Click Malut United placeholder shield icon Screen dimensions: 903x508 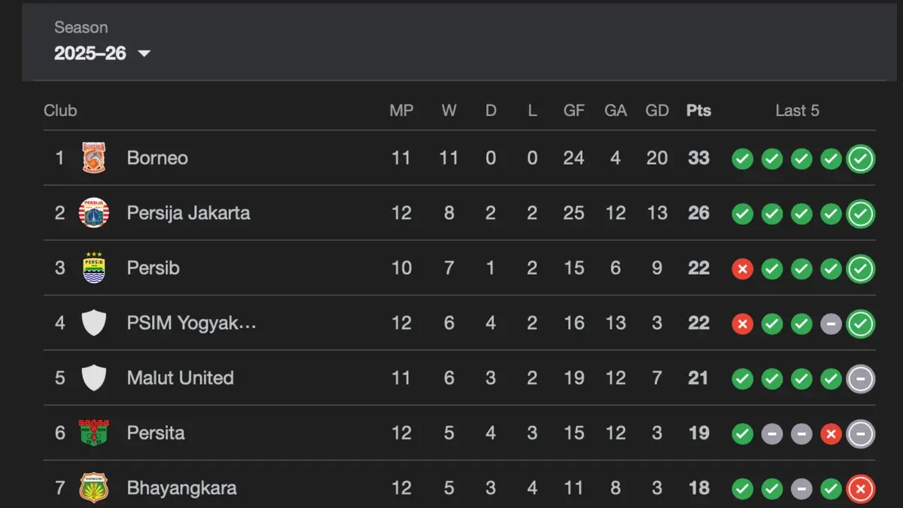94,378
